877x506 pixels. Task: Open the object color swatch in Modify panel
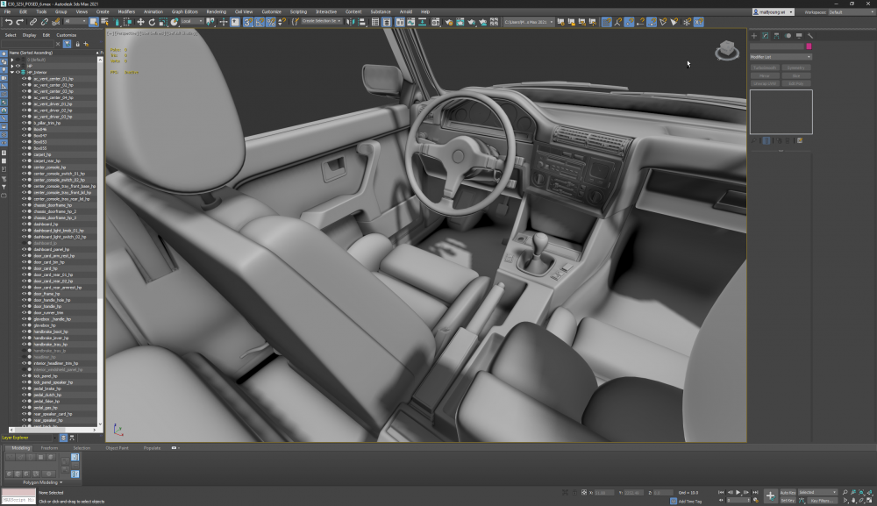(809, 46)
